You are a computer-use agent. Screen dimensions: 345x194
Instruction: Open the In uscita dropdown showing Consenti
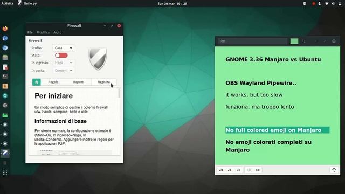pyautogui.click(x=64, y=71)
